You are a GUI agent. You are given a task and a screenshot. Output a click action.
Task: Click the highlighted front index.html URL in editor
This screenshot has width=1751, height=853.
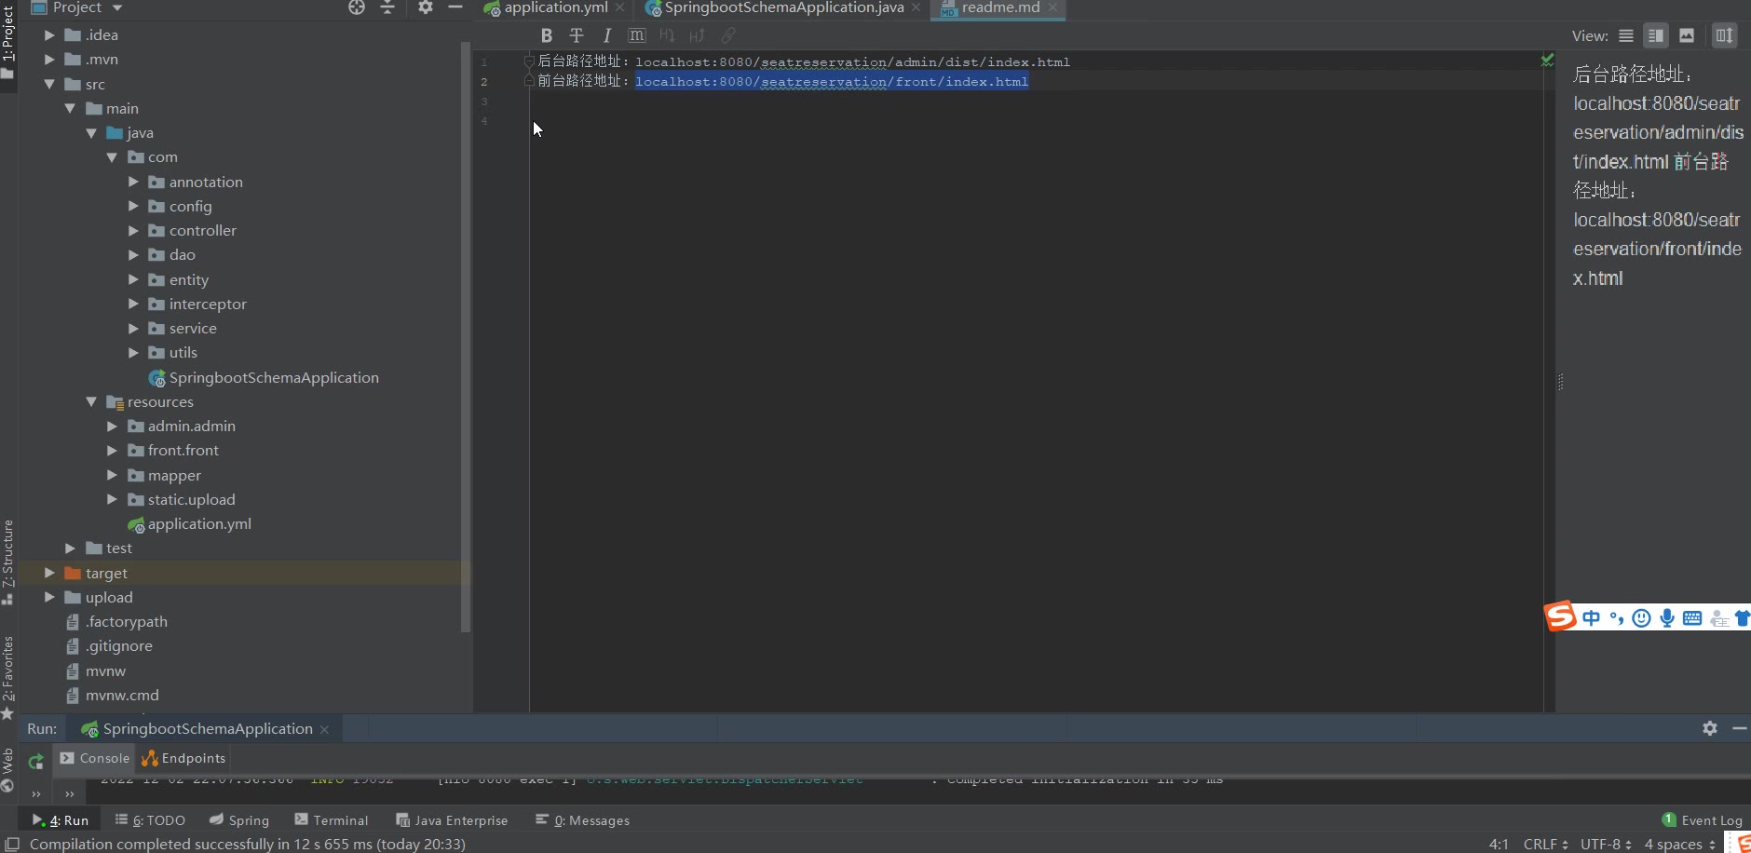pos(832,81)
